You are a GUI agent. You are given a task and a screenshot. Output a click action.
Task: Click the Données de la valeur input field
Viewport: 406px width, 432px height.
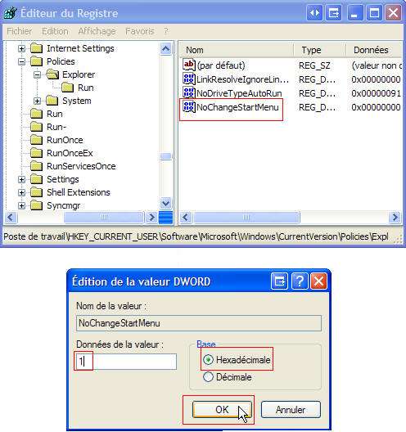pos(126,362)
